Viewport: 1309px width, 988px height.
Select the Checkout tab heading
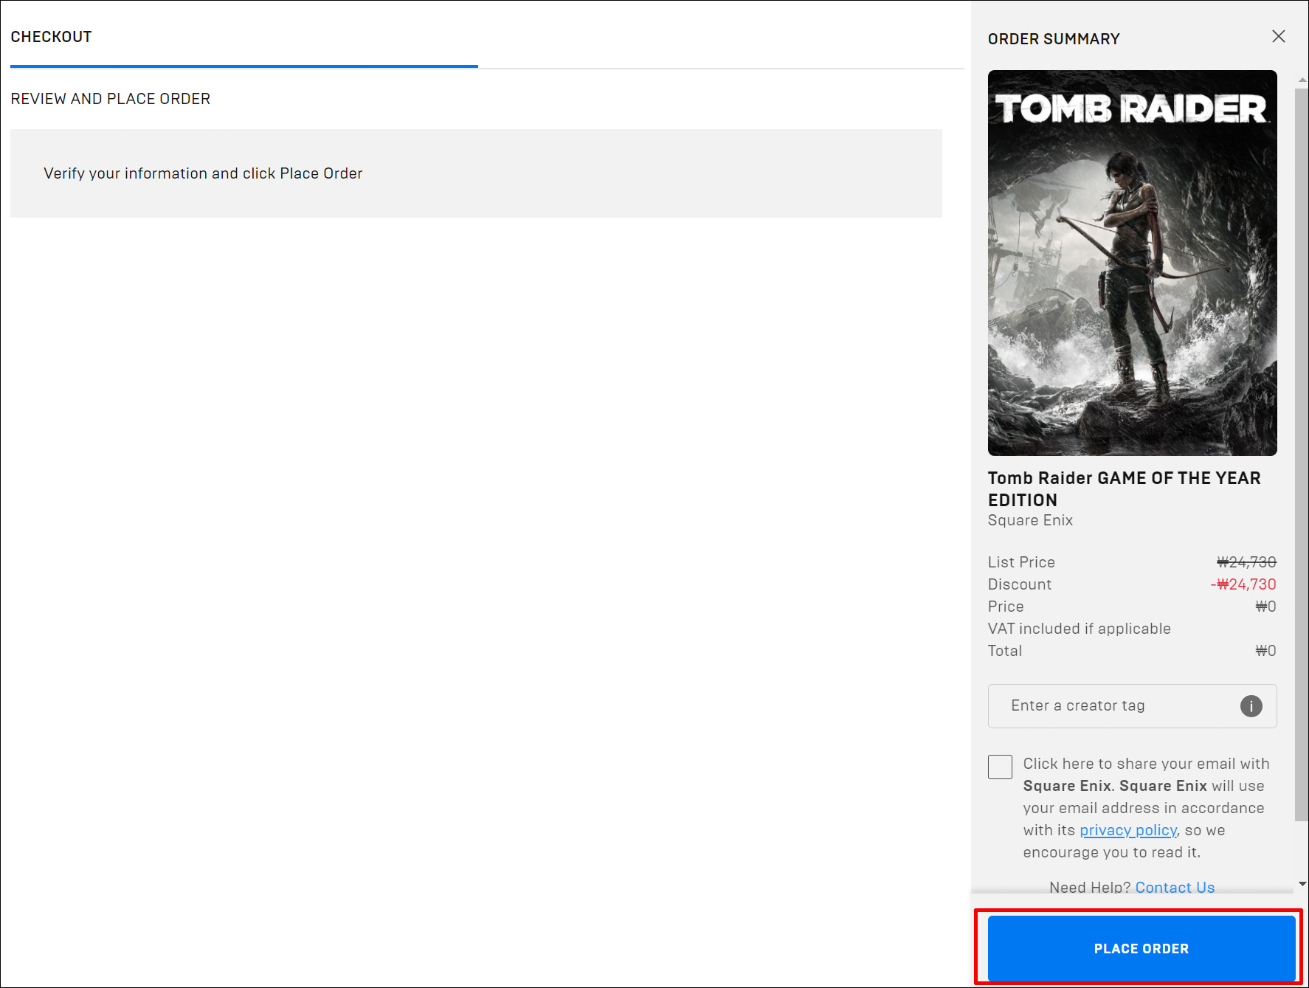[x=51, y=37]
